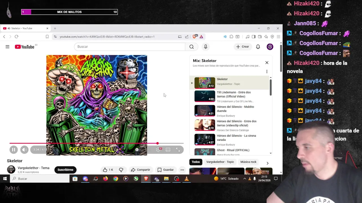Open the Windows notification center
The width and height of the screenshot is (362, 203).
coord(276,179)
